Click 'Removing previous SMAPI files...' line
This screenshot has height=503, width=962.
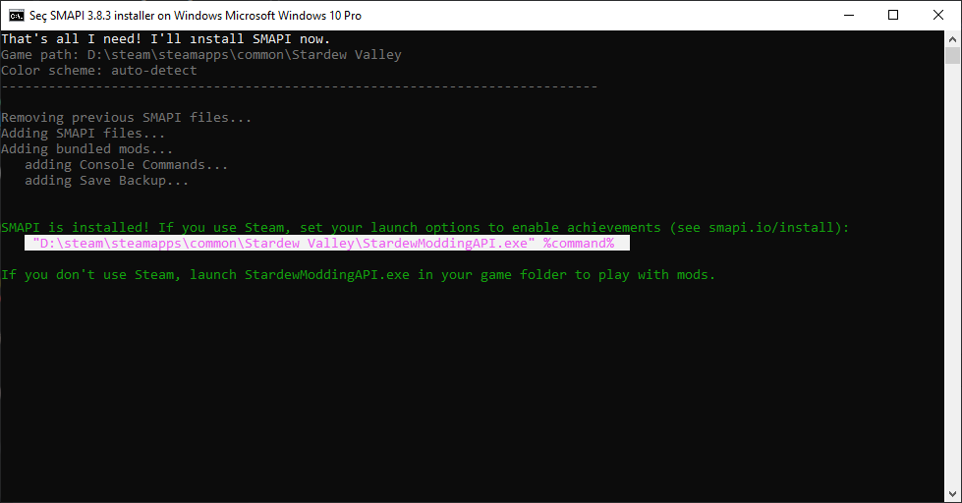tap(127, 117)
